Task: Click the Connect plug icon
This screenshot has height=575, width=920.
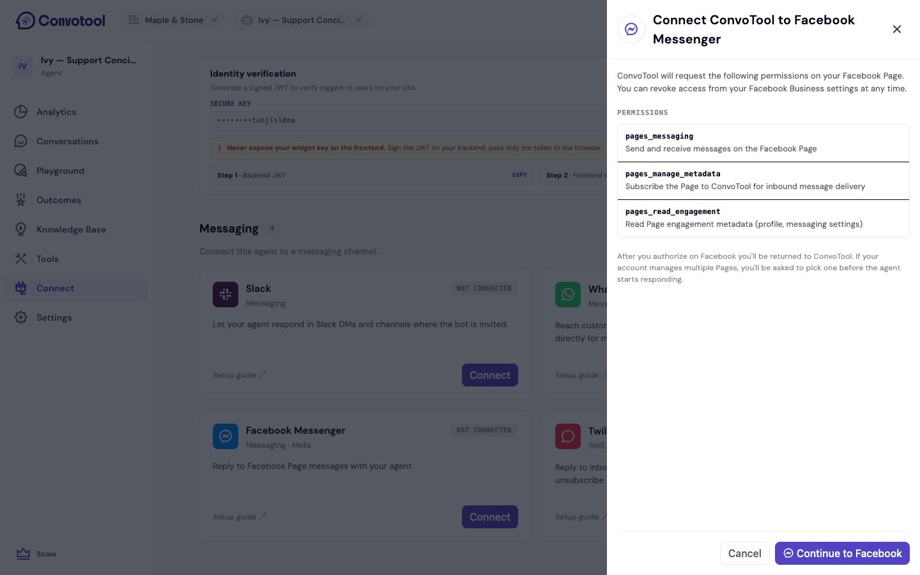Action: click(21, 288)
